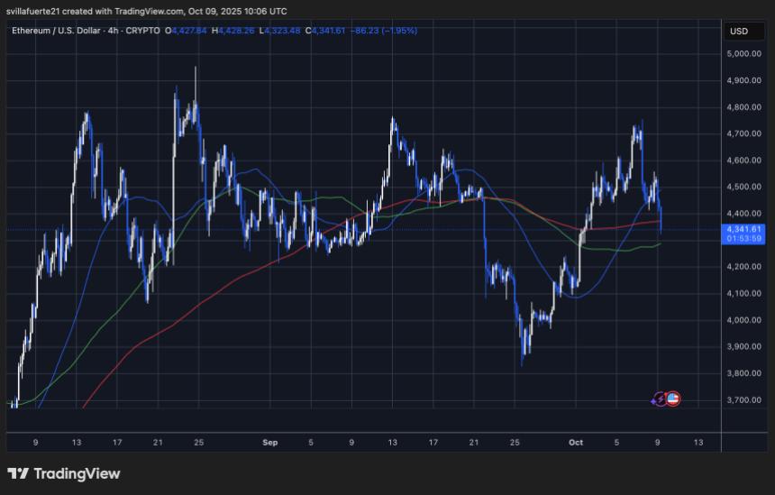Click the 5,000.00 price axis label
Image resolution: width=775 pixels, height=495 pixels.
744,54
